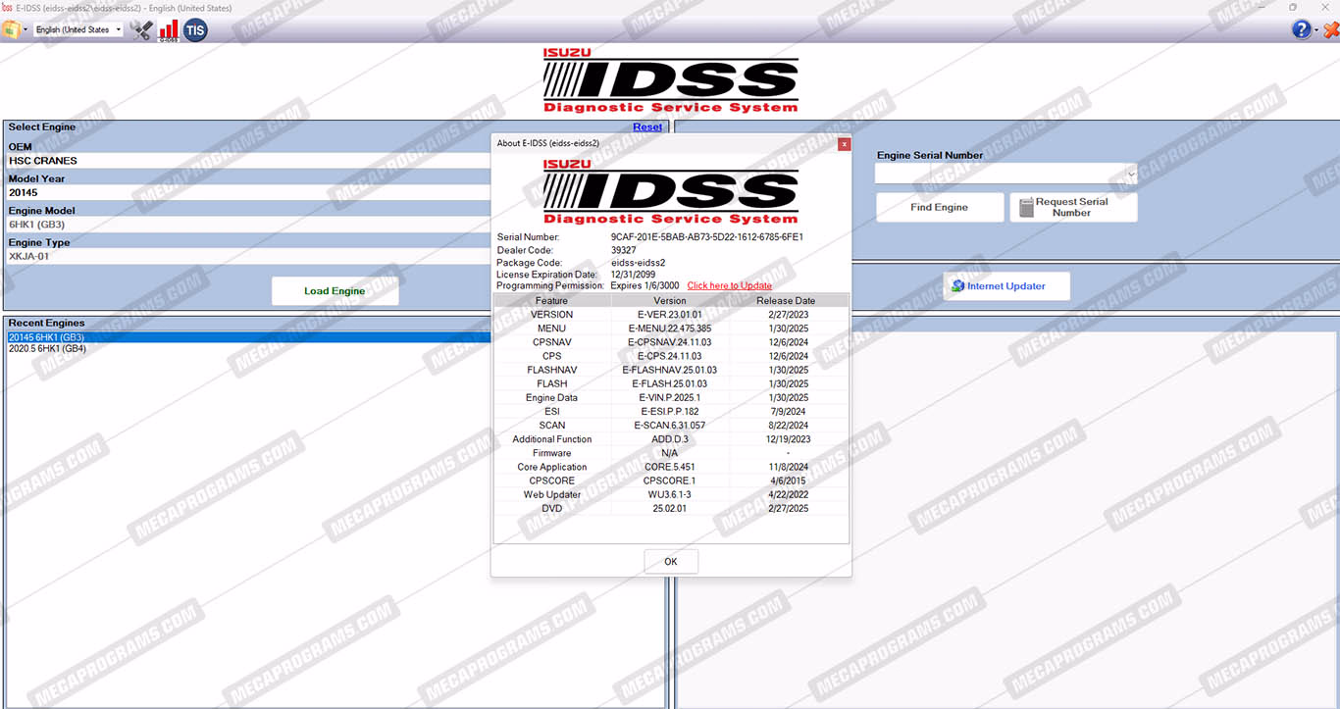
Task: Open the dropdown arrow next to help icon
Action: (1315, 30)
